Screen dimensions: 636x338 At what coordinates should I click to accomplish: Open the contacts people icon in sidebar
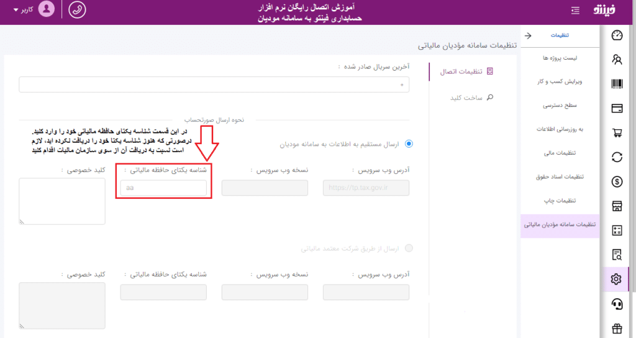[617, 60]
